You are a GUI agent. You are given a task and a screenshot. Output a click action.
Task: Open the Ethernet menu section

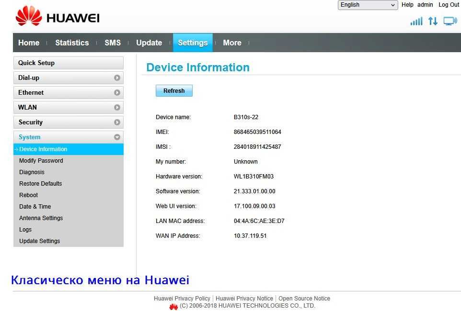69,92
